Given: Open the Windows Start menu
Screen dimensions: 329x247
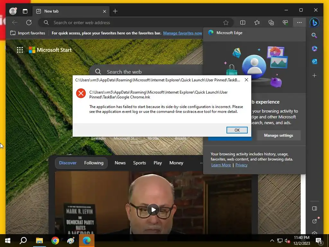Looking at the screenshot, I should pos(8,241).
